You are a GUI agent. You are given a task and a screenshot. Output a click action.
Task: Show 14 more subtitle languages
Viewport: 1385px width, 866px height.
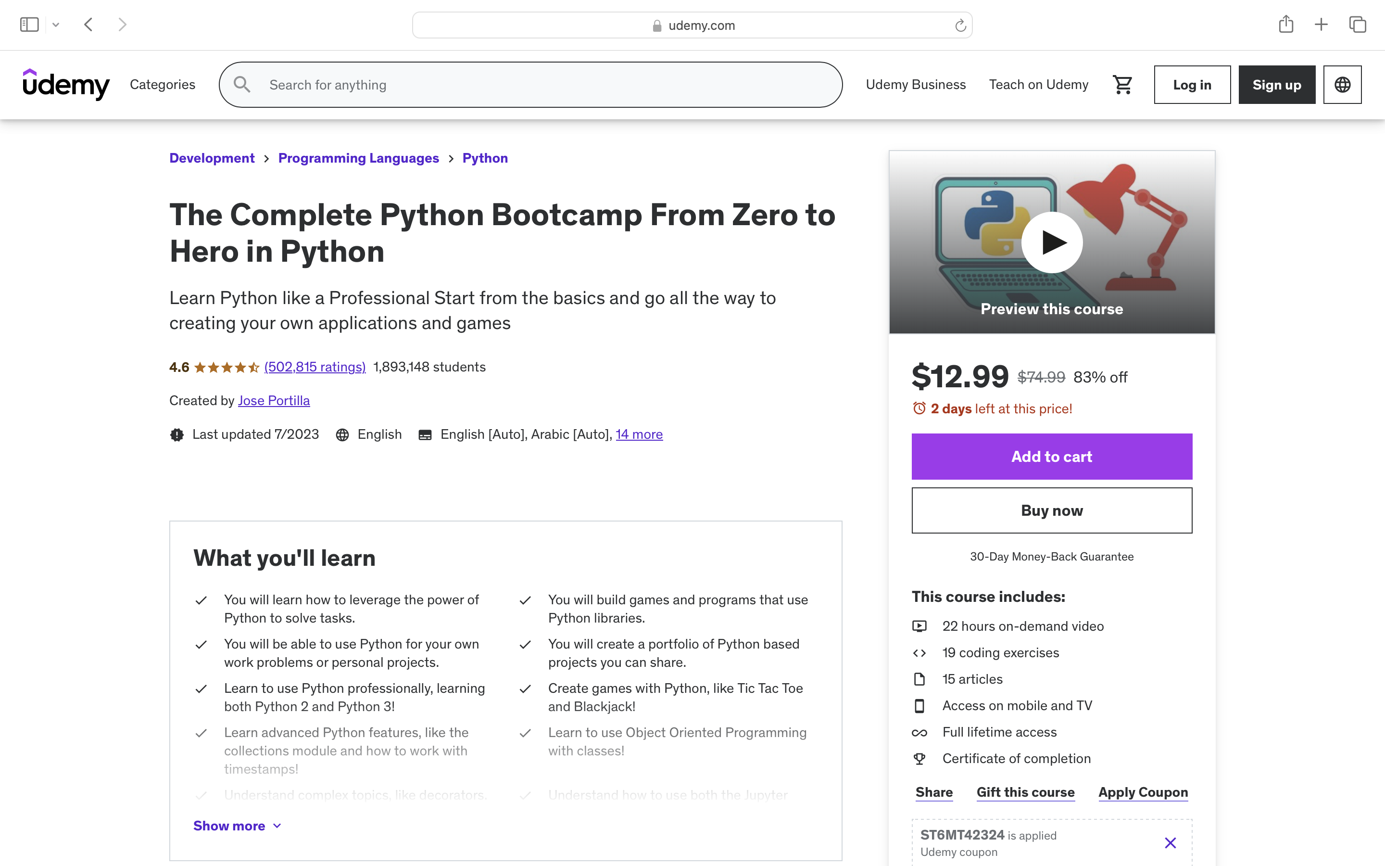[639, 434]
